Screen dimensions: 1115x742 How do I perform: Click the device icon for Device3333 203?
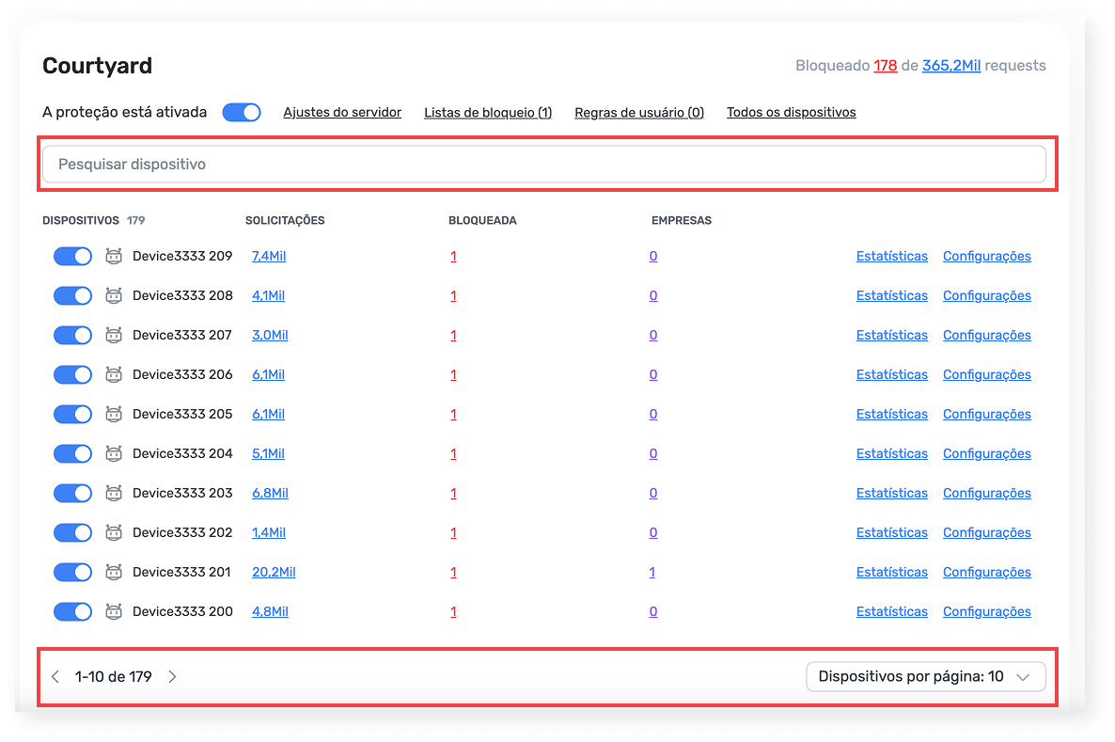[x=114, y=493]
